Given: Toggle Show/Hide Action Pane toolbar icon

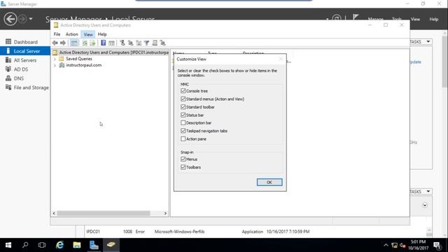Looking at the screenshot, I should (111, 43).
